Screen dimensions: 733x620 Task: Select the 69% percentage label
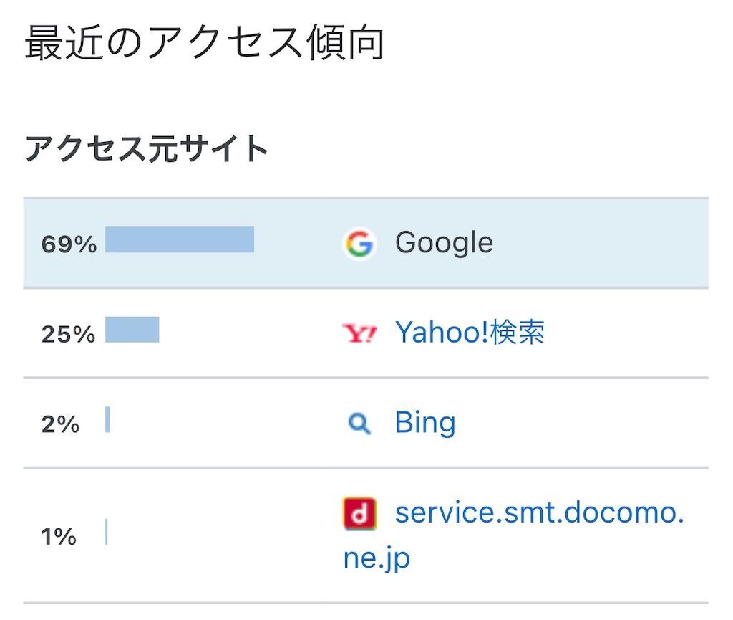coord(69,244)
